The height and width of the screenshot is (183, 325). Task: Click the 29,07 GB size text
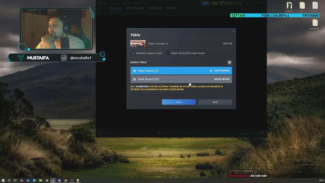[x=227, y=43]
